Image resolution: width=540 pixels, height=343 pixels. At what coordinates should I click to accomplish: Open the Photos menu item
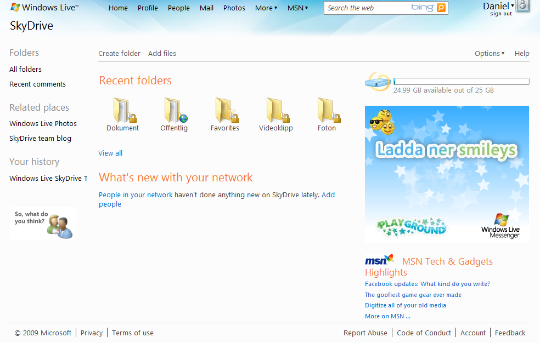point(234,8)
